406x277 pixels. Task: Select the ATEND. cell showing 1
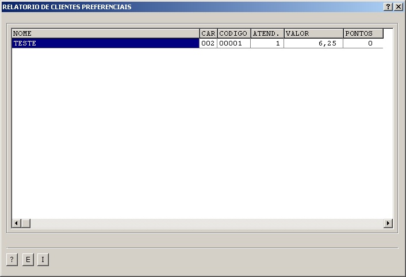point(267,43)
